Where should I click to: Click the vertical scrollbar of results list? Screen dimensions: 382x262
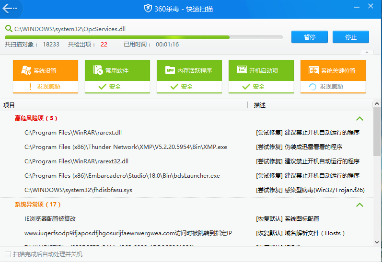pyautogui.click(x=377, y=134)
